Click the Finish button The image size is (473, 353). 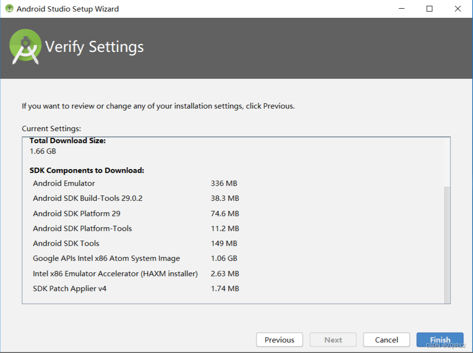tap(440, 340)
